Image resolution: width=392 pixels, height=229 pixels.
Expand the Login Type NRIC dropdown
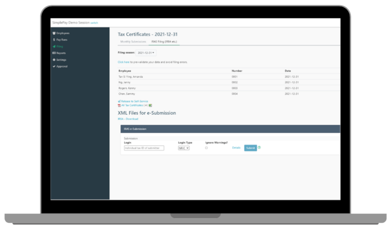184,148
